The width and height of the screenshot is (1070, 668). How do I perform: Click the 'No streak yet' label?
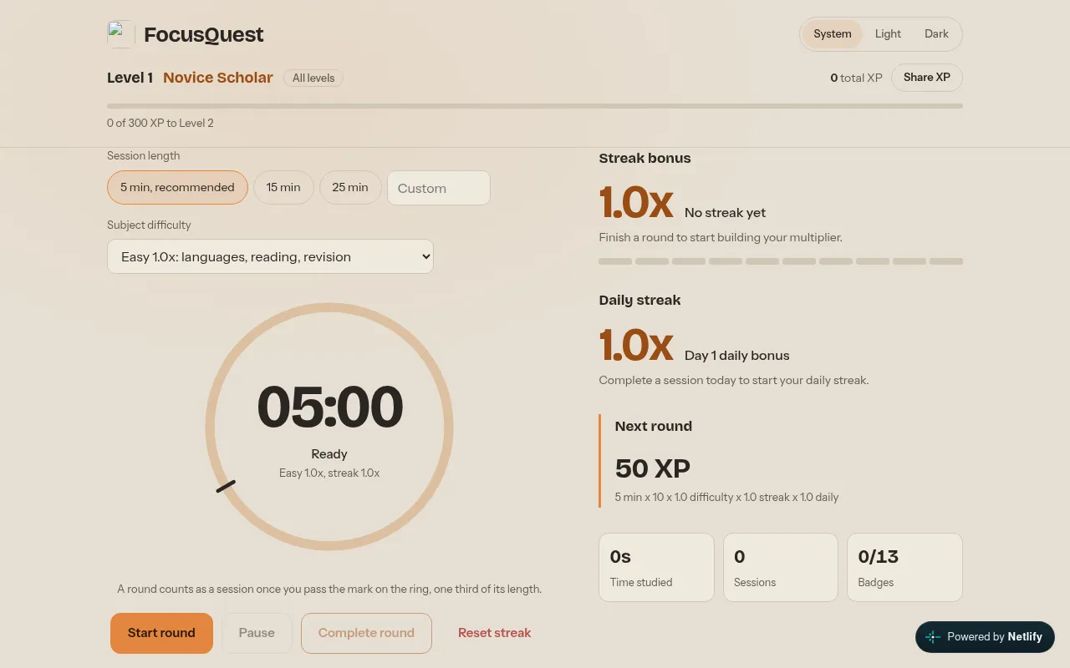pos(725,213)
